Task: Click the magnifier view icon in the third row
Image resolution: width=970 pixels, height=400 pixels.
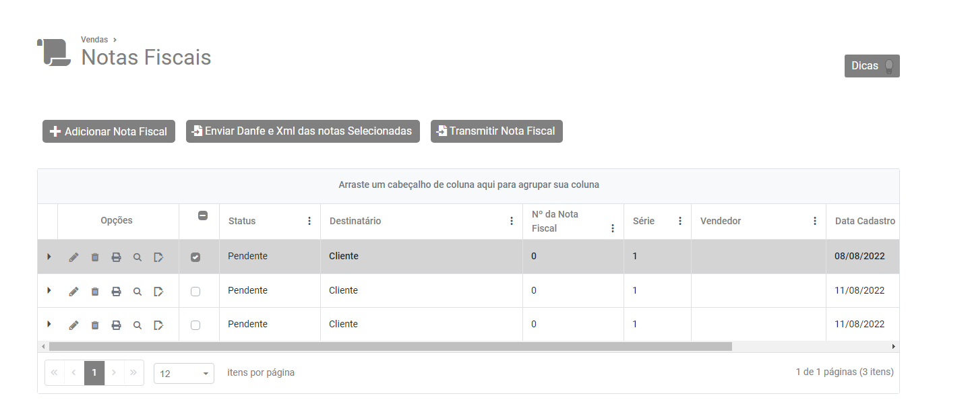Action: pos(138,325)
